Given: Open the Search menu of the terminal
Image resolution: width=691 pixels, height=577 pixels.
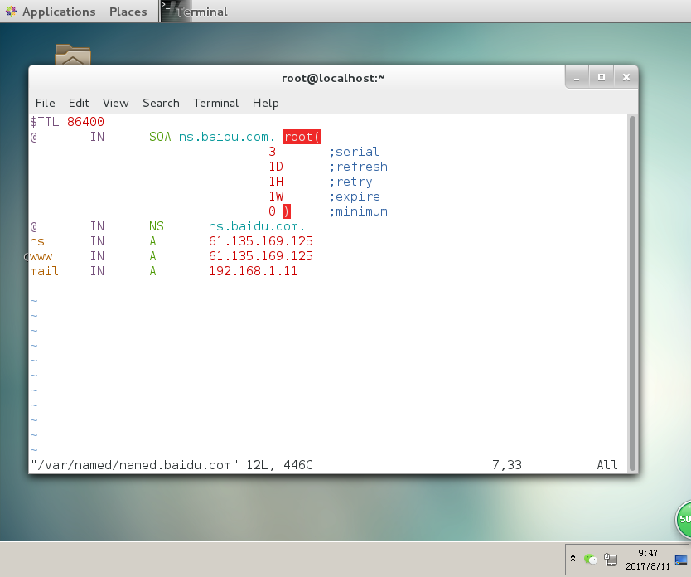Looking at the screenshot, I should click(x=161, y=103).
